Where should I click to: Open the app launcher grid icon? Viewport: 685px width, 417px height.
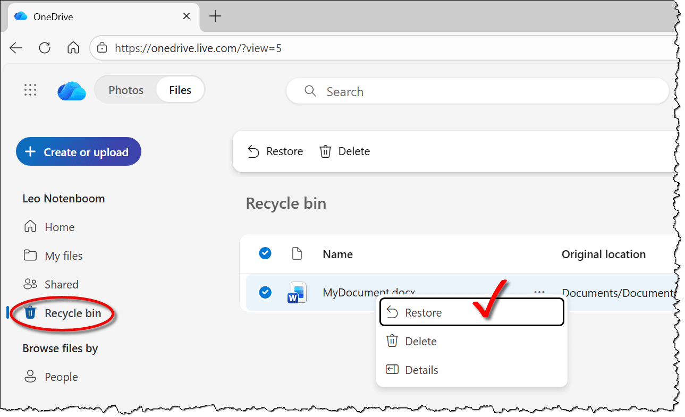[x=30, y=90]
